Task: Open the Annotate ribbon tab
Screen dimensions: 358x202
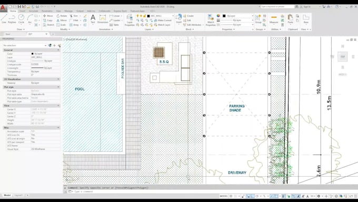Action: pos(33,11)
